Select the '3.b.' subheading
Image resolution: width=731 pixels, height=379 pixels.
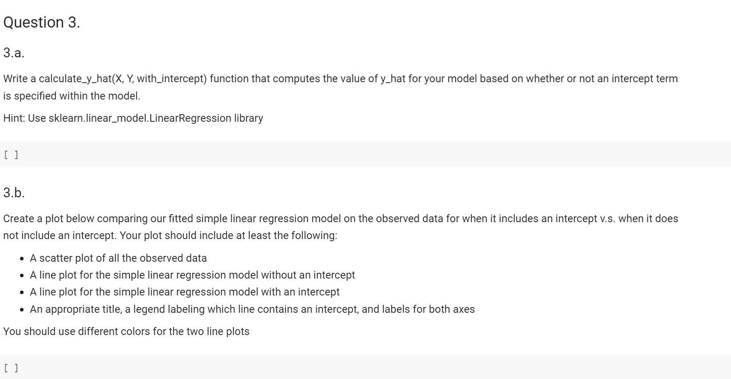click(14, 193)
